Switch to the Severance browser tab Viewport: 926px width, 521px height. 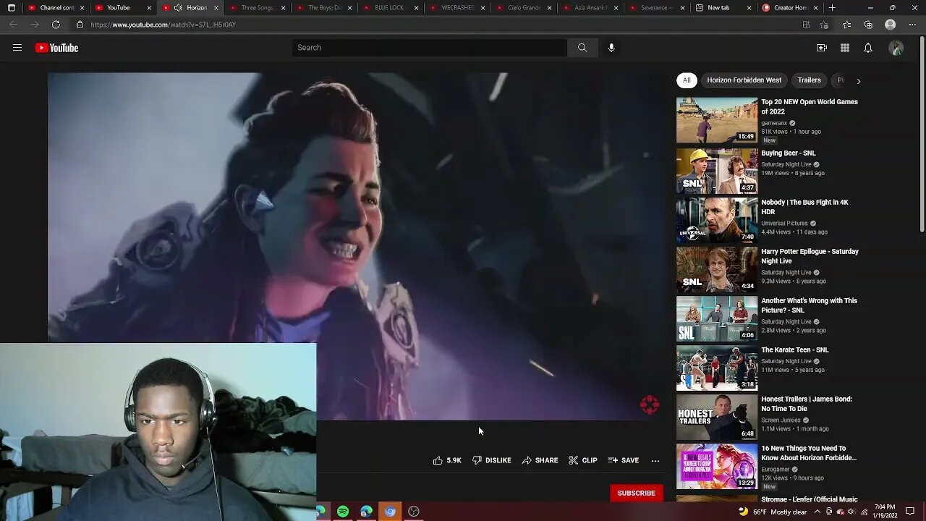coord(655,8)
